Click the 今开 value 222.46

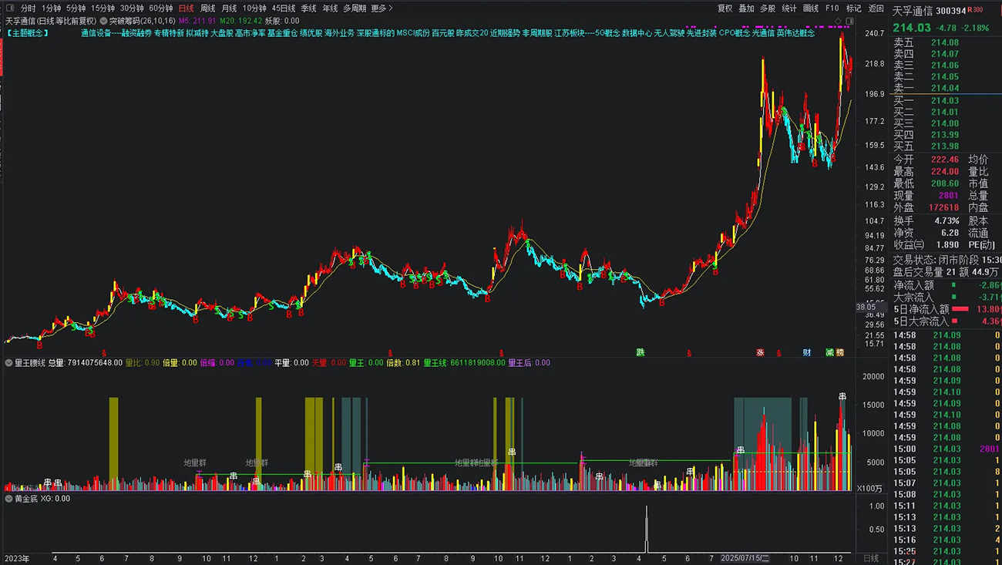coord(945,160)
